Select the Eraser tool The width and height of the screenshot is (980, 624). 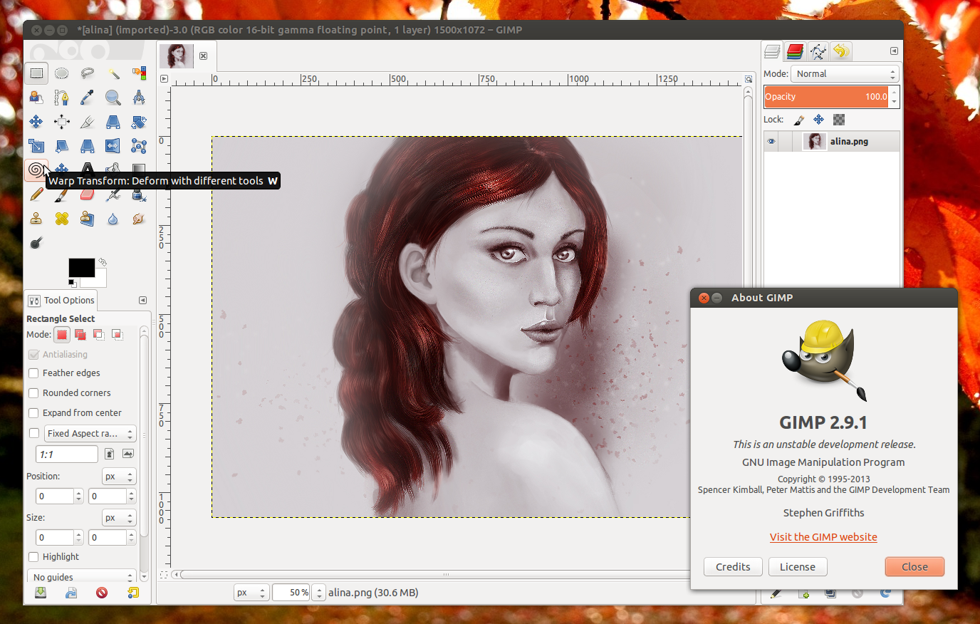pos(87,194)
